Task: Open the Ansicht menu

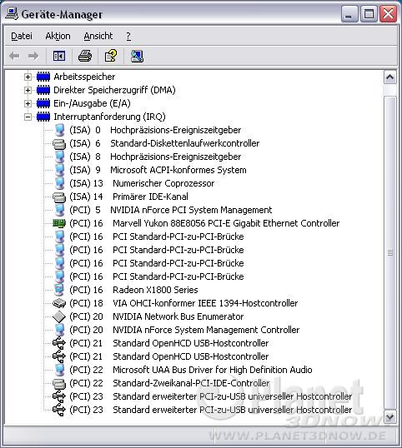Action: pos(98,36)
